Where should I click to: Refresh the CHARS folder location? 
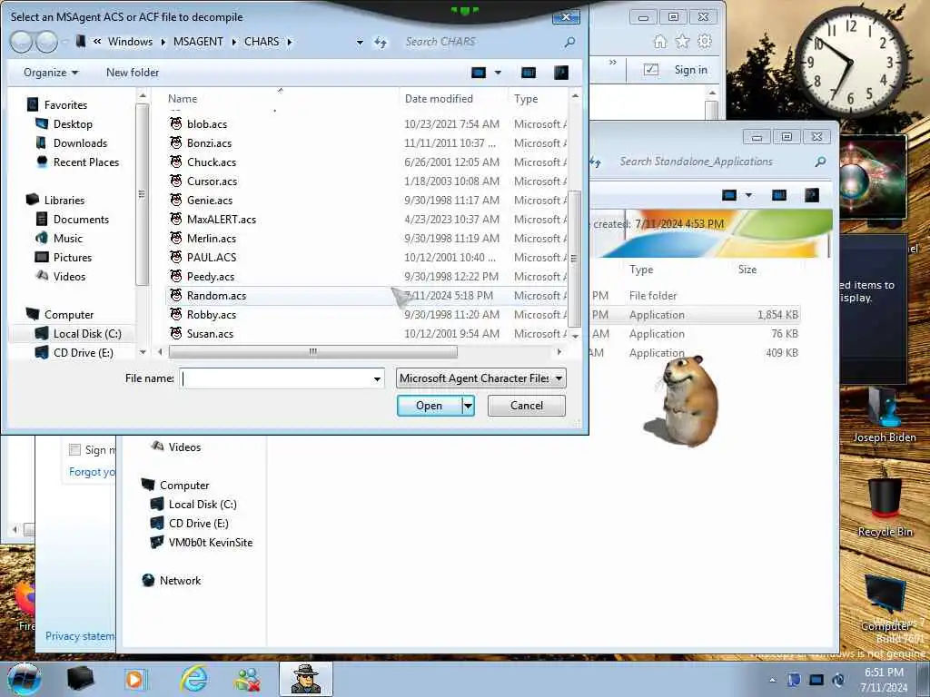381,42
